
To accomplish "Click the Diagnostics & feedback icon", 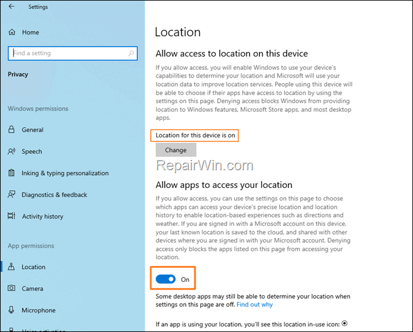I will click(12, 194).
